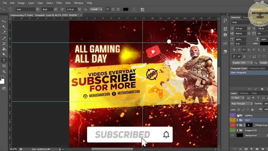The height and width of the screenshot is (151, 268).
Task: Open the Info panel icon
Action: click(x=225, y=35)
